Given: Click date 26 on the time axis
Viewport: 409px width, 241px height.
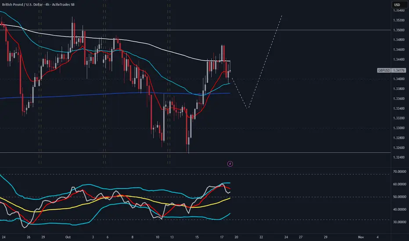Looking at the screenshot, I should (29, 237).
